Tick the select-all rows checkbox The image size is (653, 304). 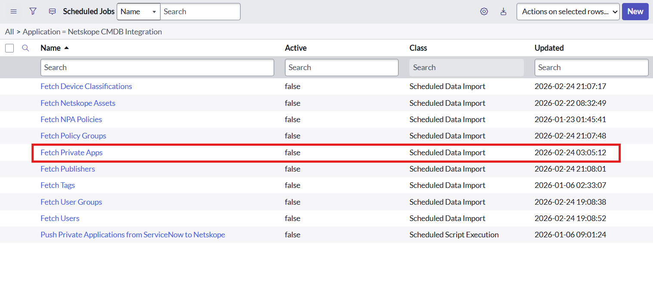9,48
